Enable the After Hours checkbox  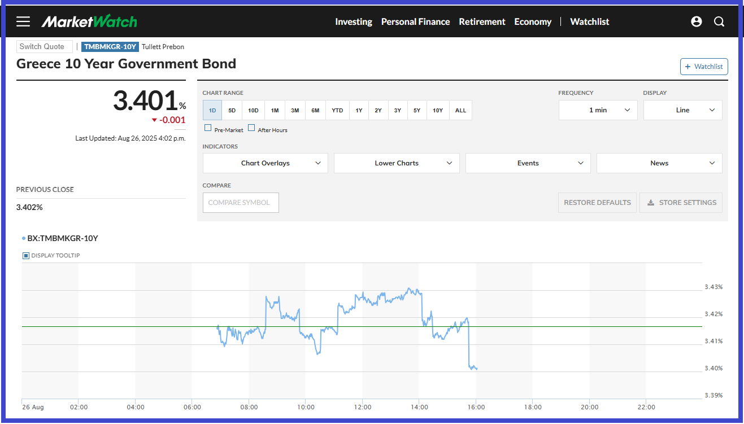pyautogui.click(x=251, y=128)
